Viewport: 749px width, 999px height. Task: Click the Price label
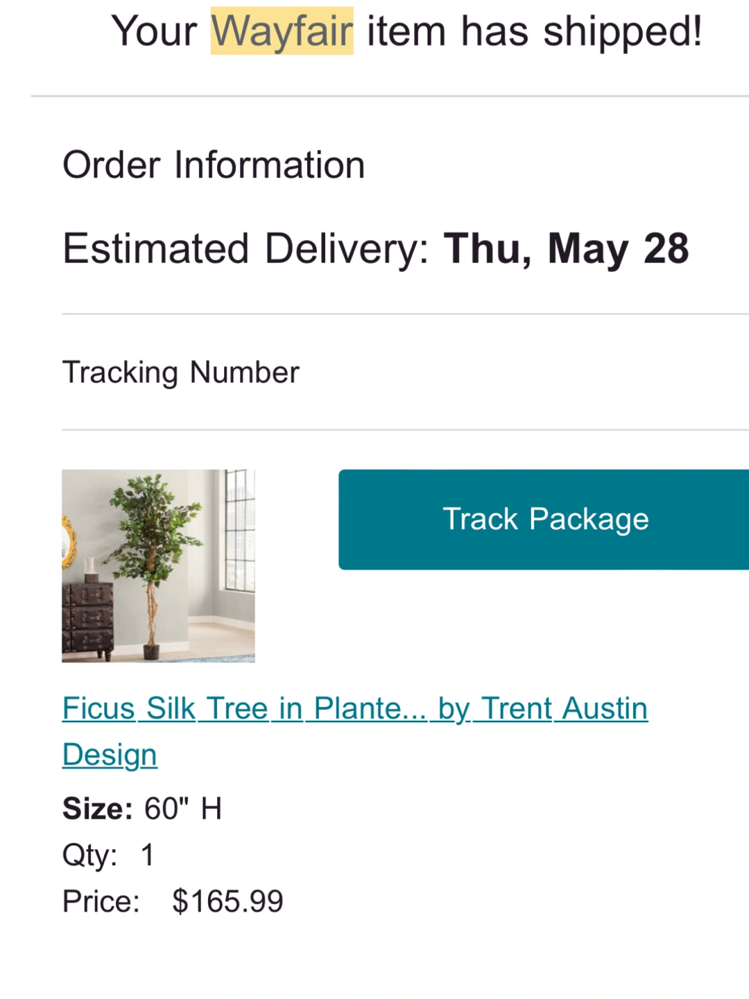[101, 902]
